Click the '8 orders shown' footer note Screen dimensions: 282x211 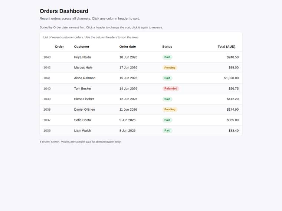click(x=80, y=142)
